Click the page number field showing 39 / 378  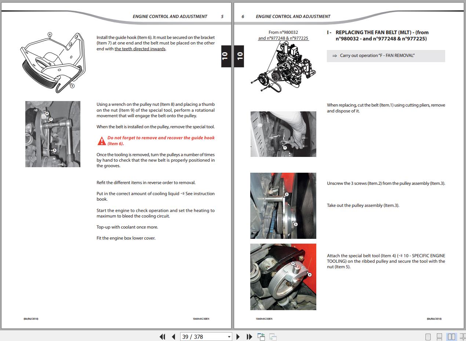point(203,337)
